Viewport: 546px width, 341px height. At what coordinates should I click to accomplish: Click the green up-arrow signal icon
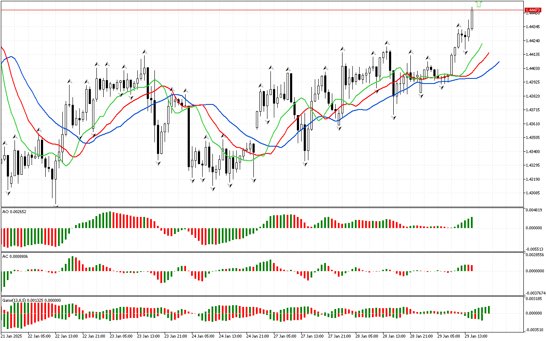479,4
